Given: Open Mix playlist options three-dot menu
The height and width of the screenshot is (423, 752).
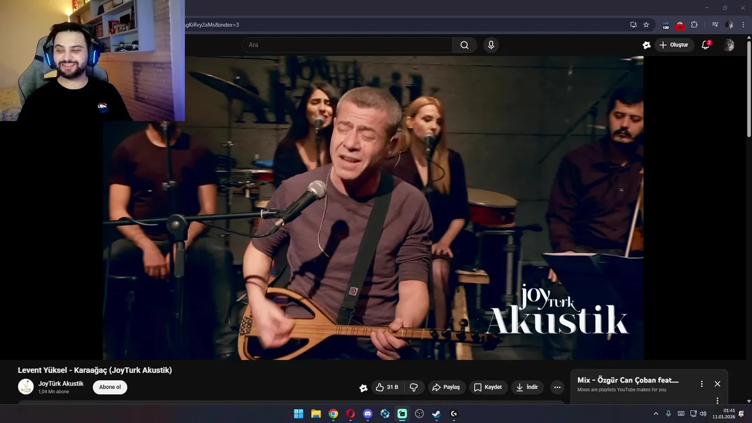Looking at the screenshot, I should pos(701,384).
